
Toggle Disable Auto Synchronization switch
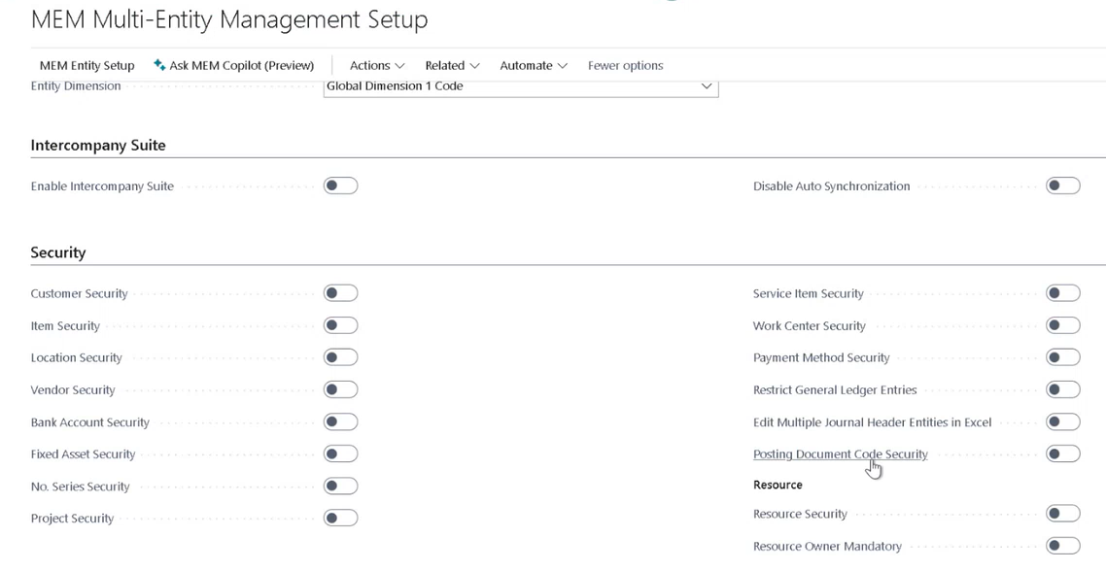(x=1063, y=185)
